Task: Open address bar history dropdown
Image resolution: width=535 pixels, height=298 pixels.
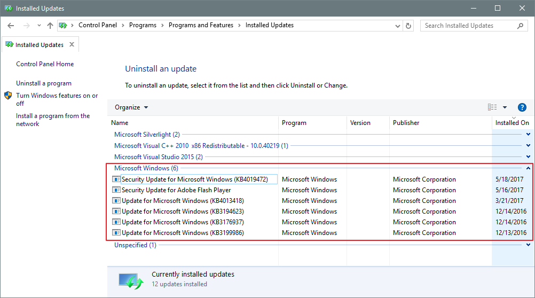Action: (397, 26)
